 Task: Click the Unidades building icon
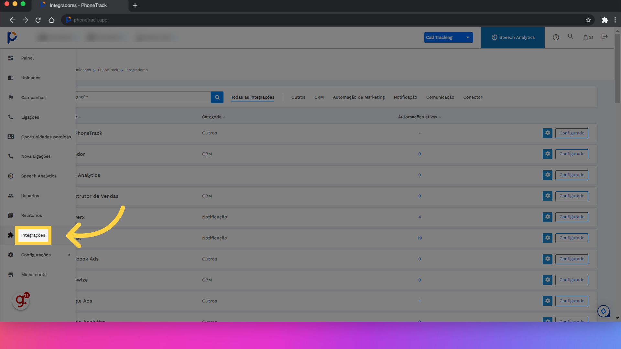11,78
